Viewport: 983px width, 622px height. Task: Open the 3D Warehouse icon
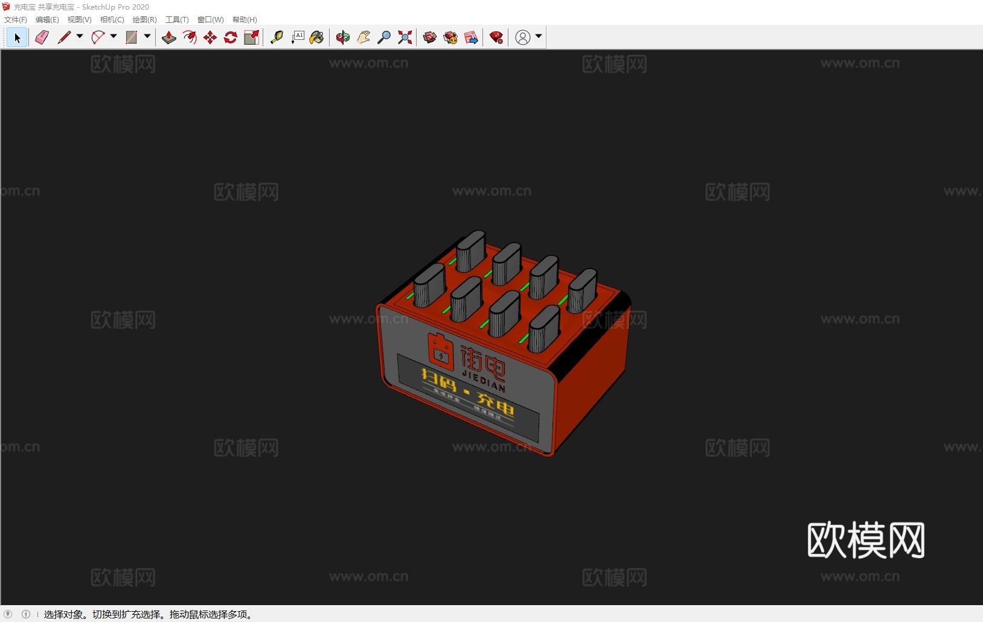[x=430, y=38]
